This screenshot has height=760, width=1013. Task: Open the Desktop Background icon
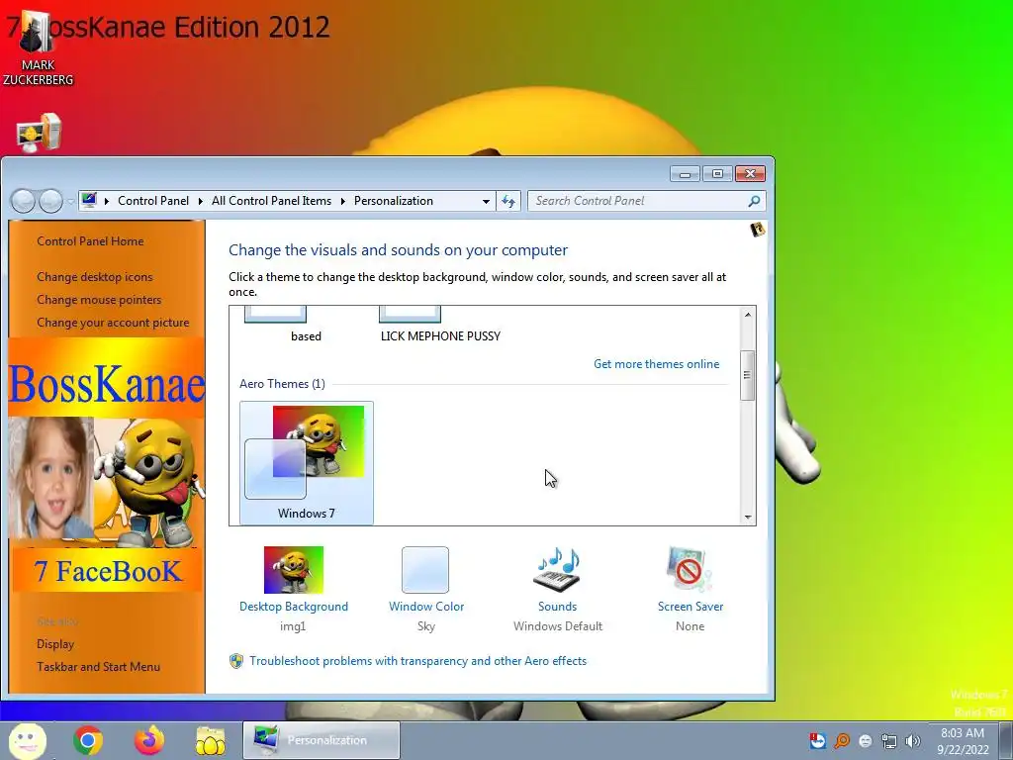(293, 570)
